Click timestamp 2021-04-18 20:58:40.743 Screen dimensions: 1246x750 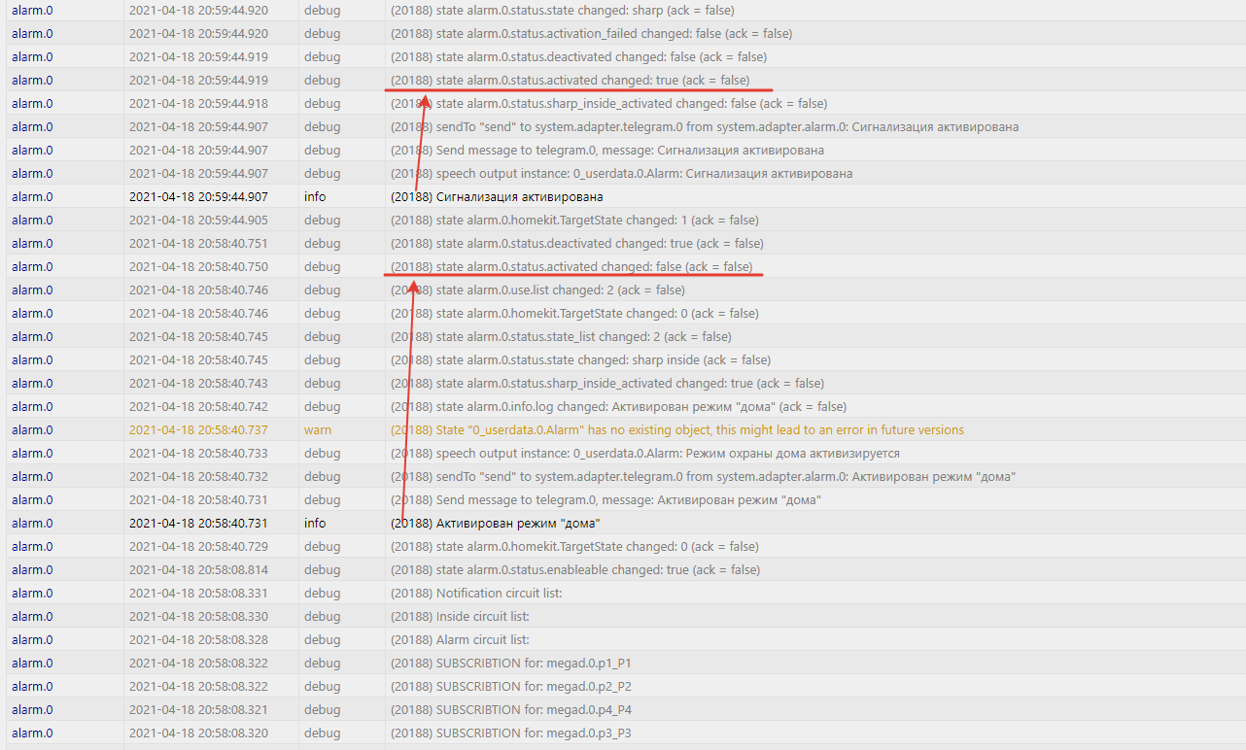[198, 383]
